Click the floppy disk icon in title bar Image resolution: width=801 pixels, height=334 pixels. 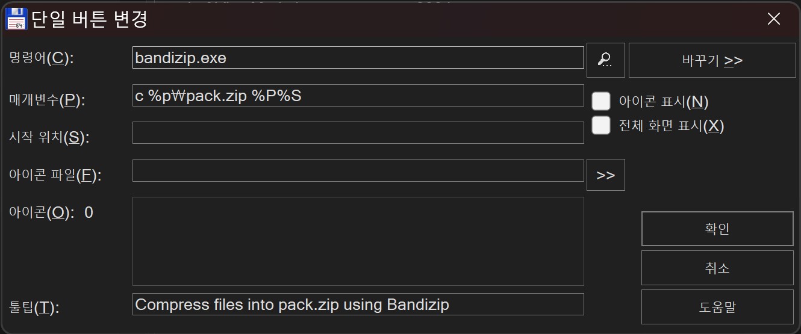[16, 19]
